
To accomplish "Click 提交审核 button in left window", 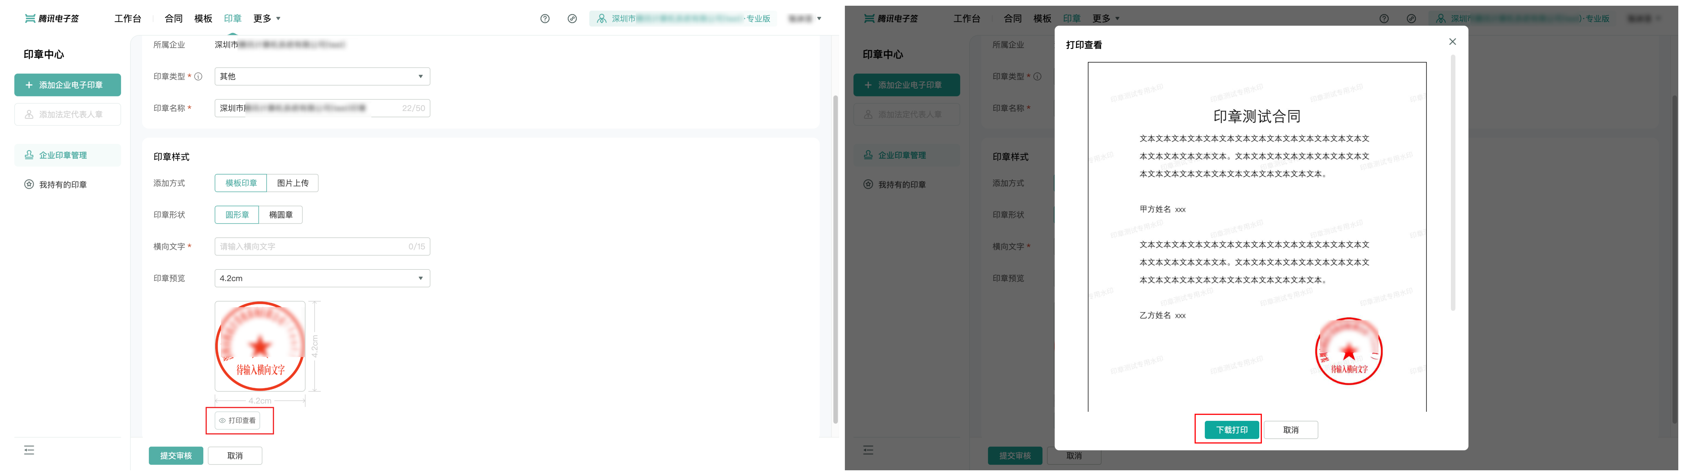I will coord(176,455).
